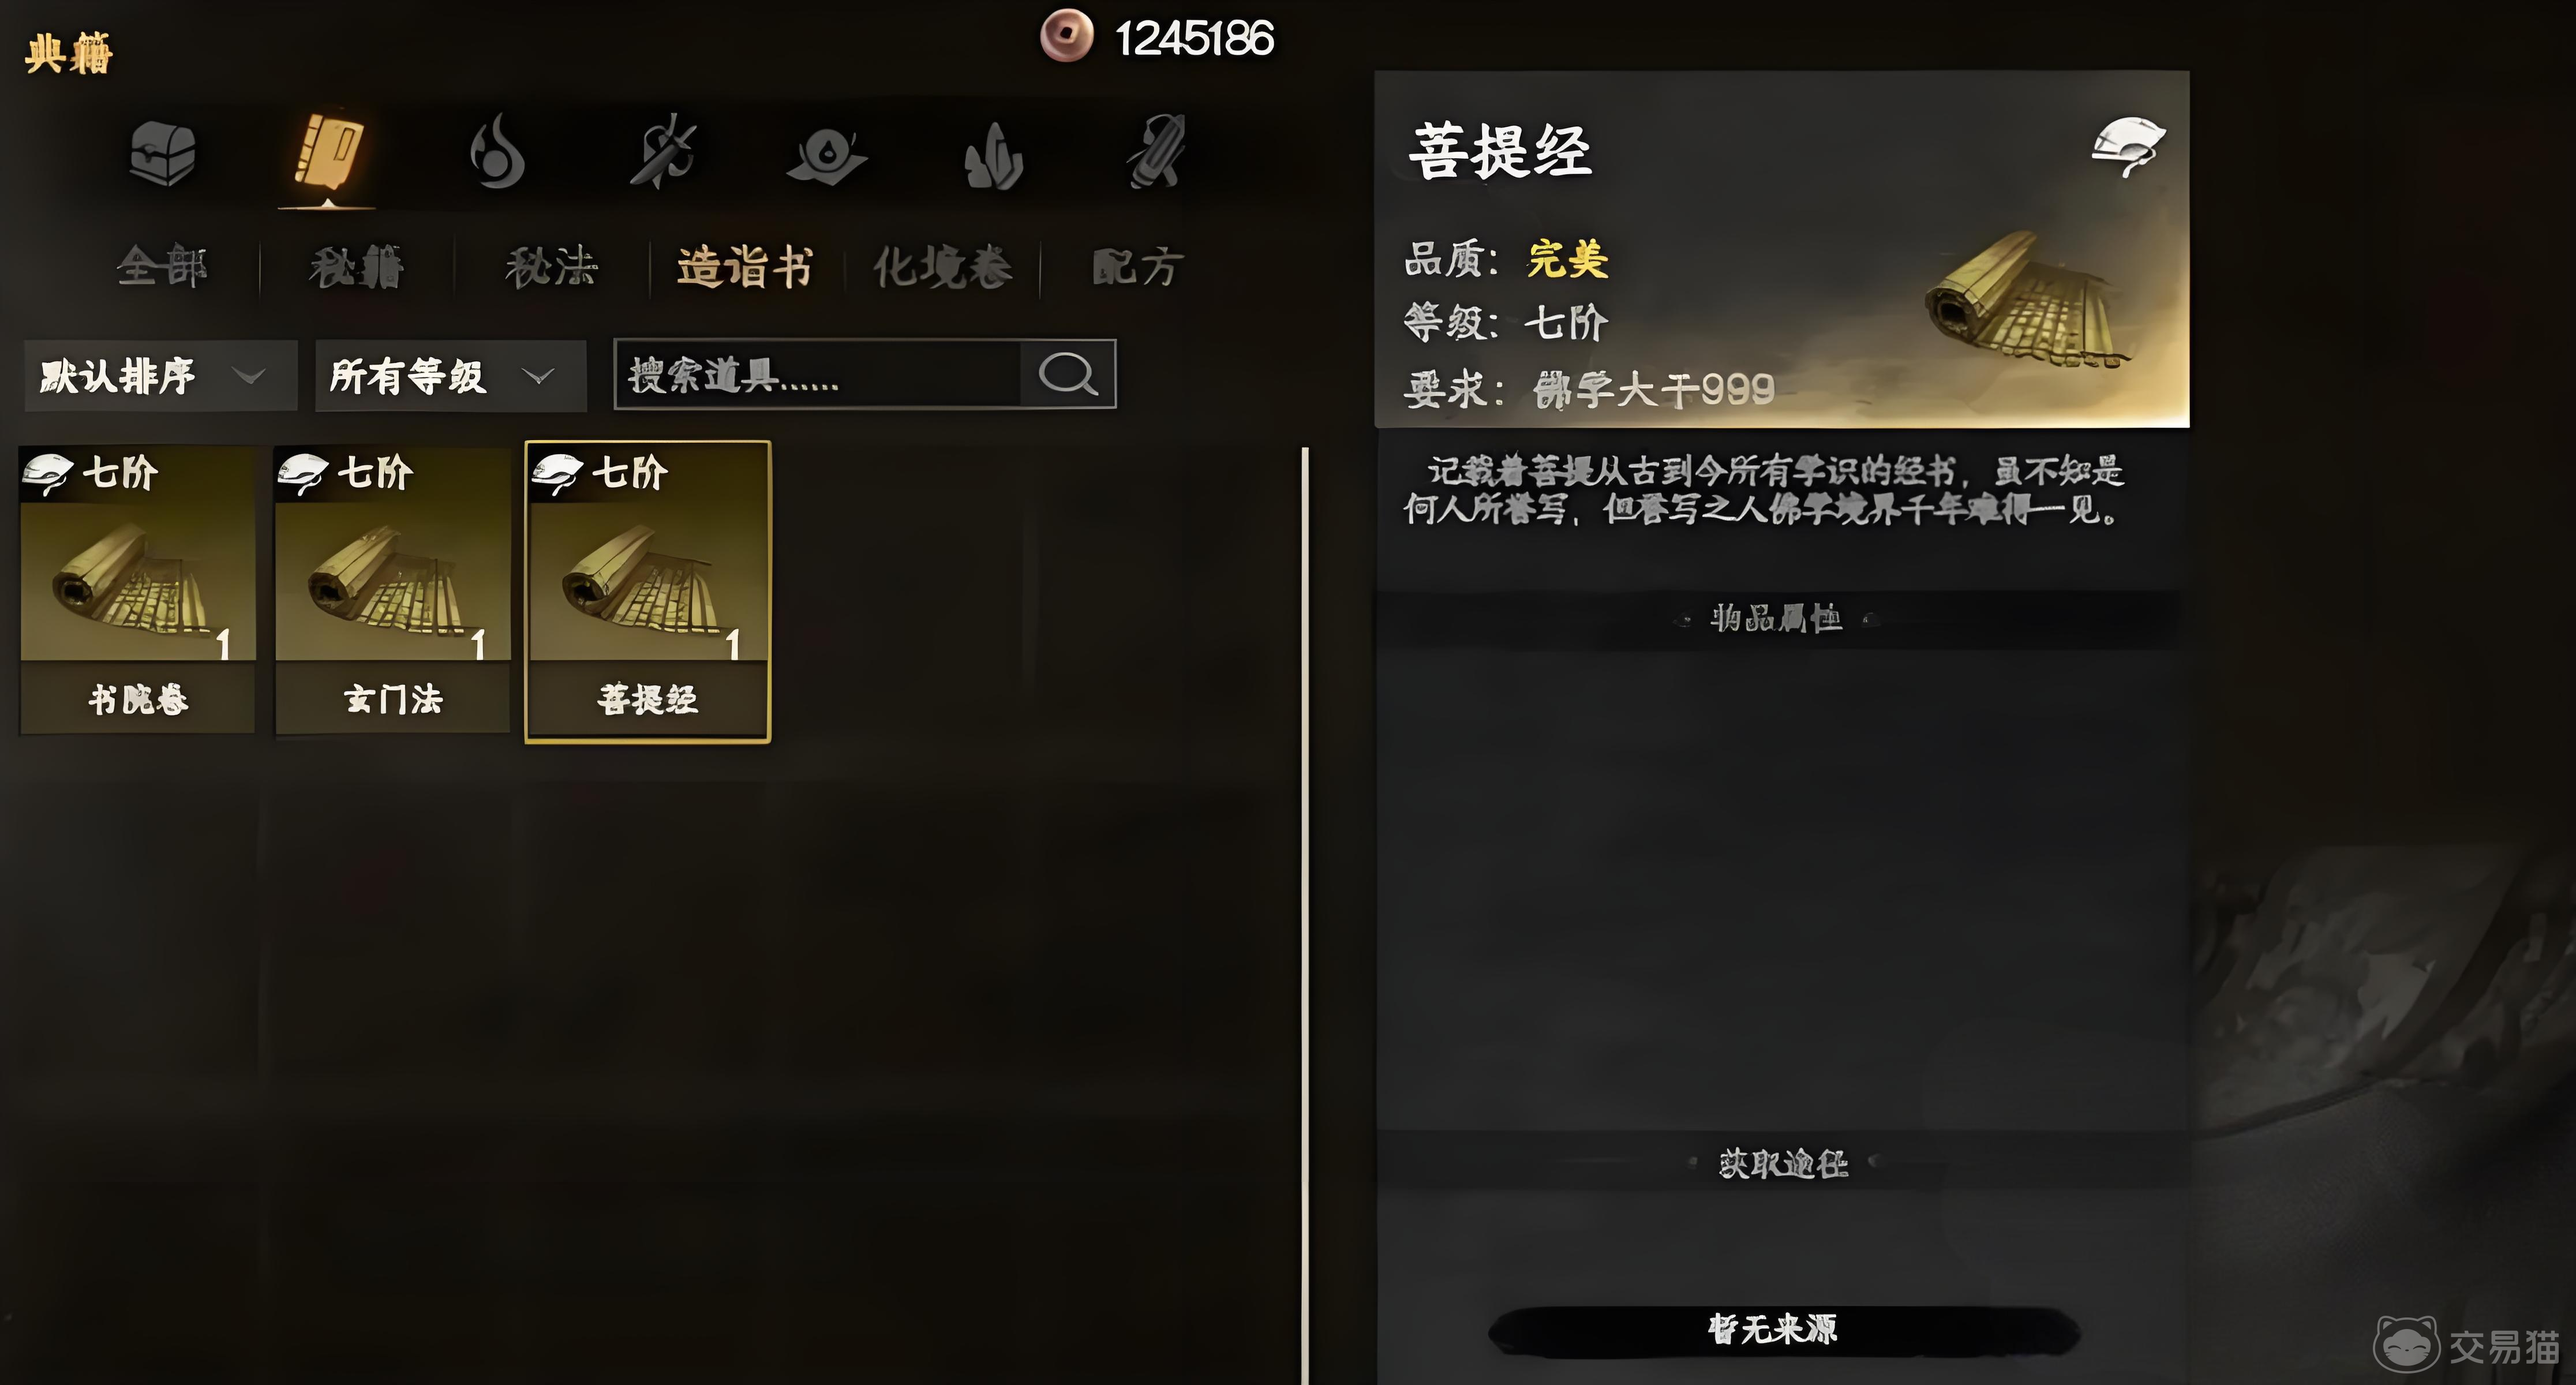Select the 玄门法 item thumbnail

point(393,590)
